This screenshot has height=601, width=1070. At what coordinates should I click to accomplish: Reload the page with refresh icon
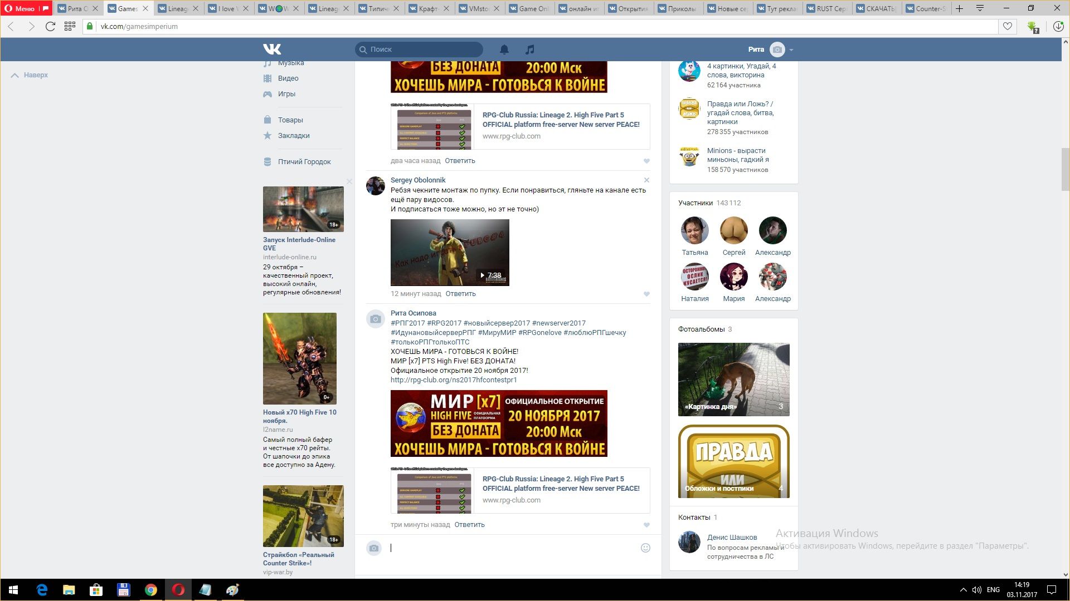click(x=50, y=26)
